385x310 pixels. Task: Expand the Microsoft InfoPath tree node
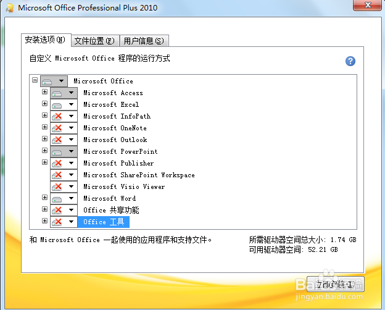pos(44,115)
